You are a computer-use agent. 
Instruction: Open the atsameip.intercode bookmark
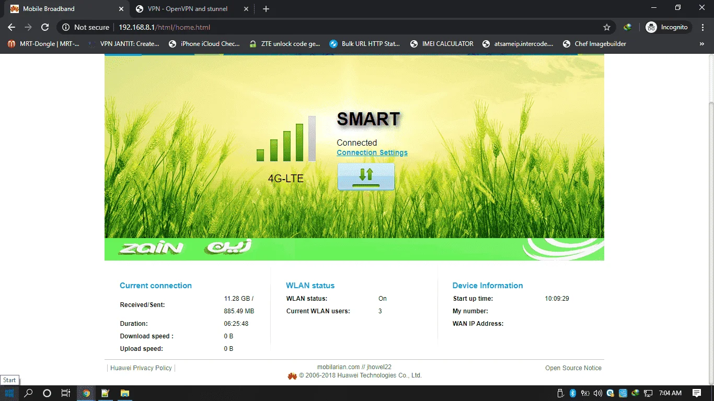point(518,44)
